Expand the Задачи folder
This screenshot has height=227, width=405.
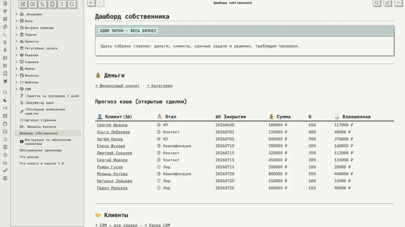[17, 34]
